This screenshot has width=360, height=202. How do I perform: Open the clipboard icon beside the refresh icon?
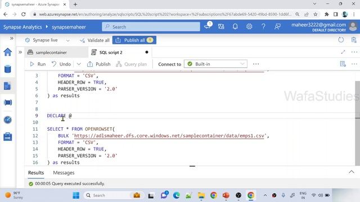[354, 40]
